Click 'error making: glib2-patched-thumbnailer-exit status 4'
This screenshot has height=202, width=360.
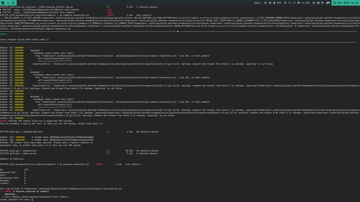tap(35, 197)
